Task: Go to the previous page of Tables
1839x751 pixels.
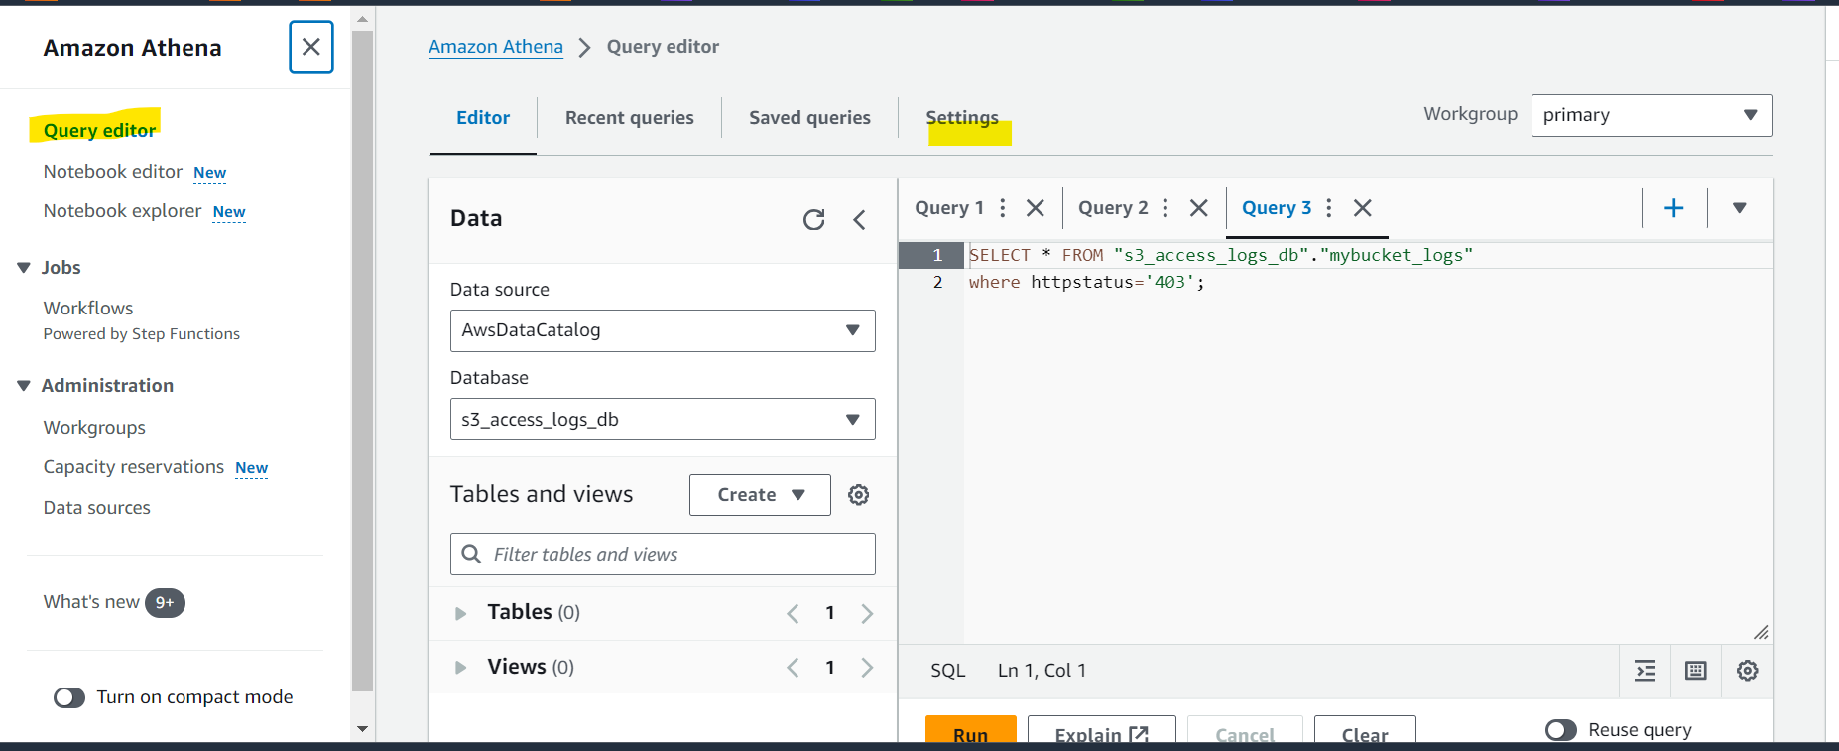Action: point(793,613)
